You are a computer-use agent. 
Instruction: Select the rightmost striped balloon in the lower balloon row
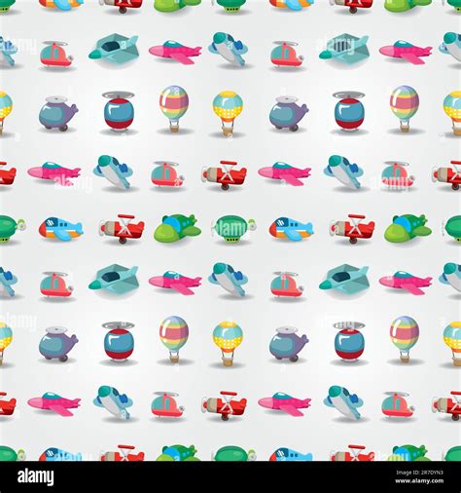click(405, 339)
